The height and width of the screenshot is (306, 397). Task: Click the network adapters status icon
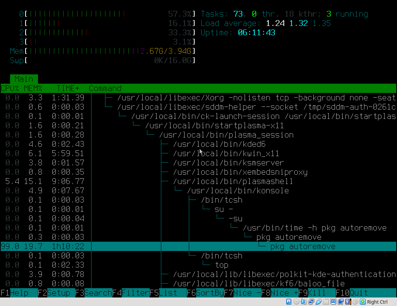click(x=311, y=302)
